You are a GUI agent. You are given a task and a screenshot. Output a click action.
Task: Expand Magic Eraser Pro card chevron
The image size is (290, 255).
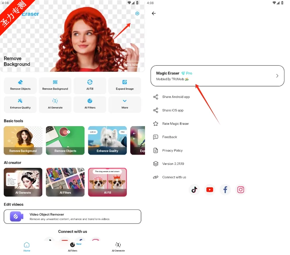point(277,76)
